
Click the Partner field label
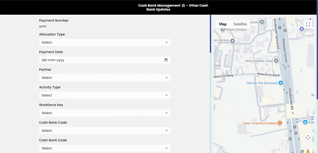[x=45, y=69]
